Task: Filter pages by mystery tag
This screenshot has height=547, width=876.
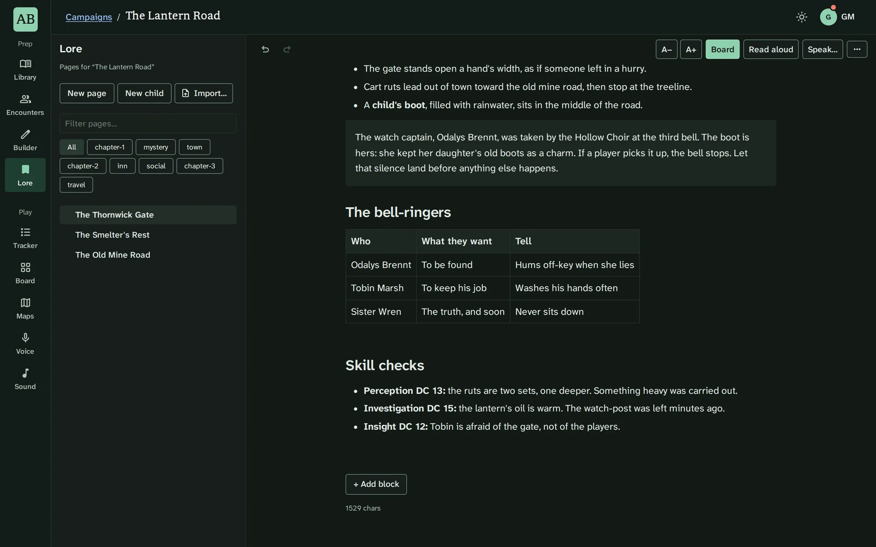Action: 155,147
